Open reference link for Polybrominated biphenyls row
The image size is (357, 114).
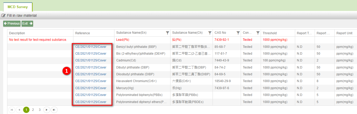pyautogui.click(x=91, y=95)
